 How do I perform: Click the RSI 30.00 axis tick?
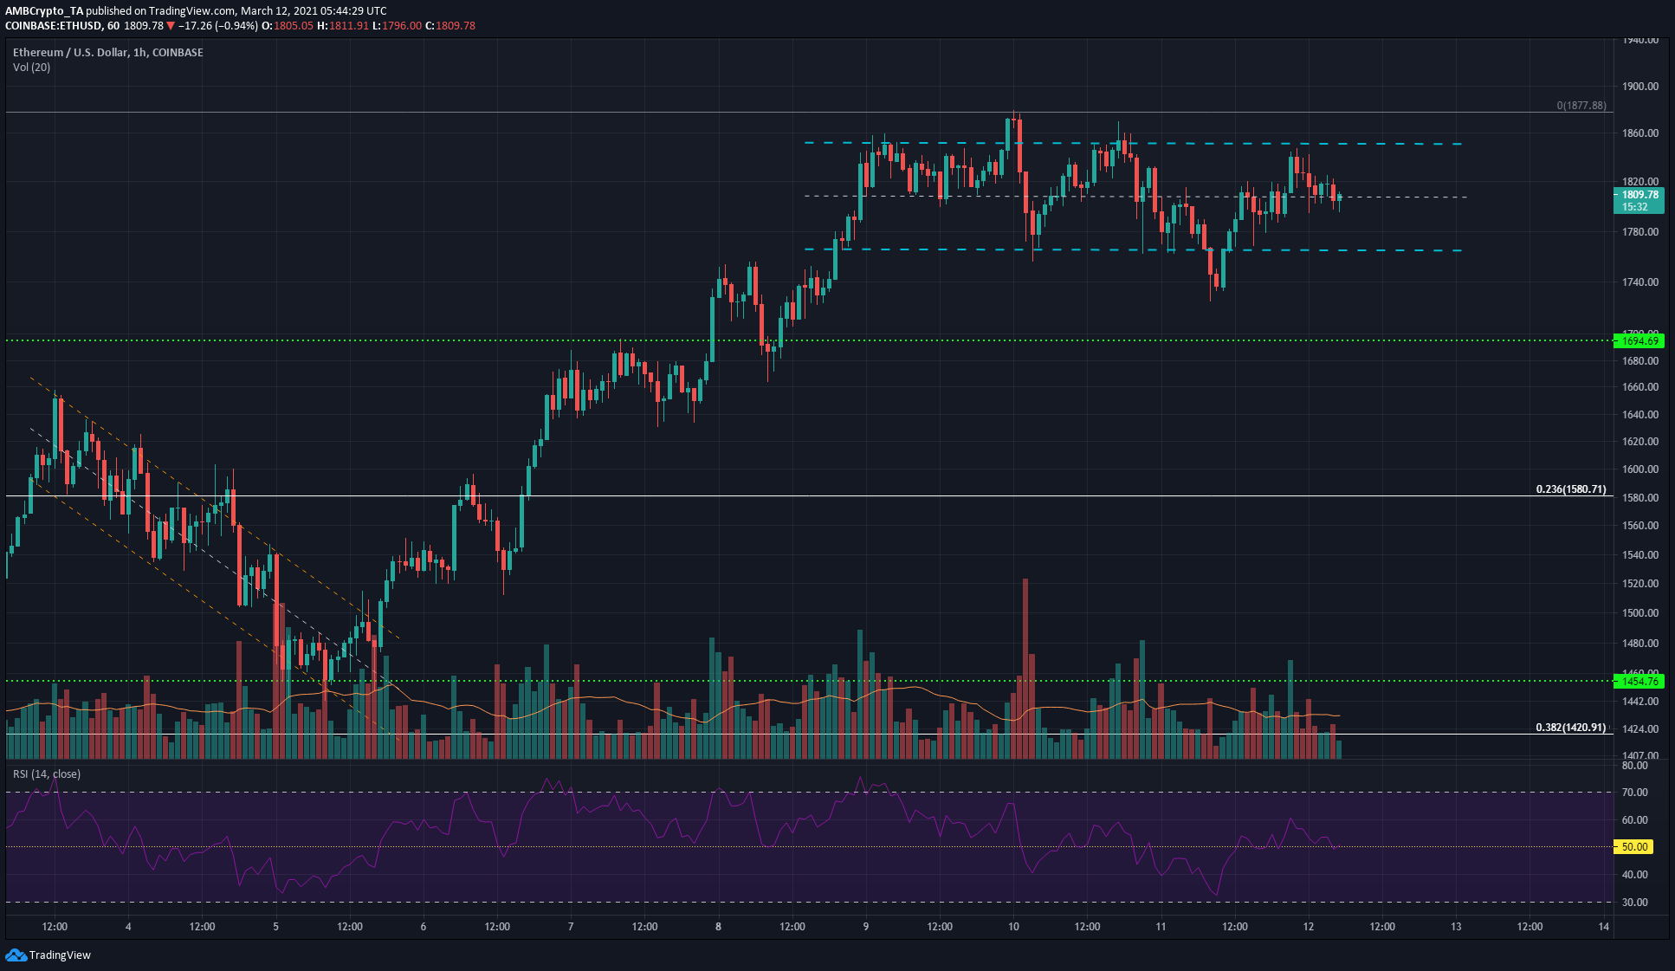pos(1635,902)
